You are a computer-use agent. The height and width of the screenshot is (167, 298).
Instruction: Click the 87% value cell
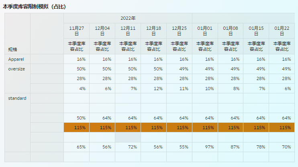[x=231, y=147]
